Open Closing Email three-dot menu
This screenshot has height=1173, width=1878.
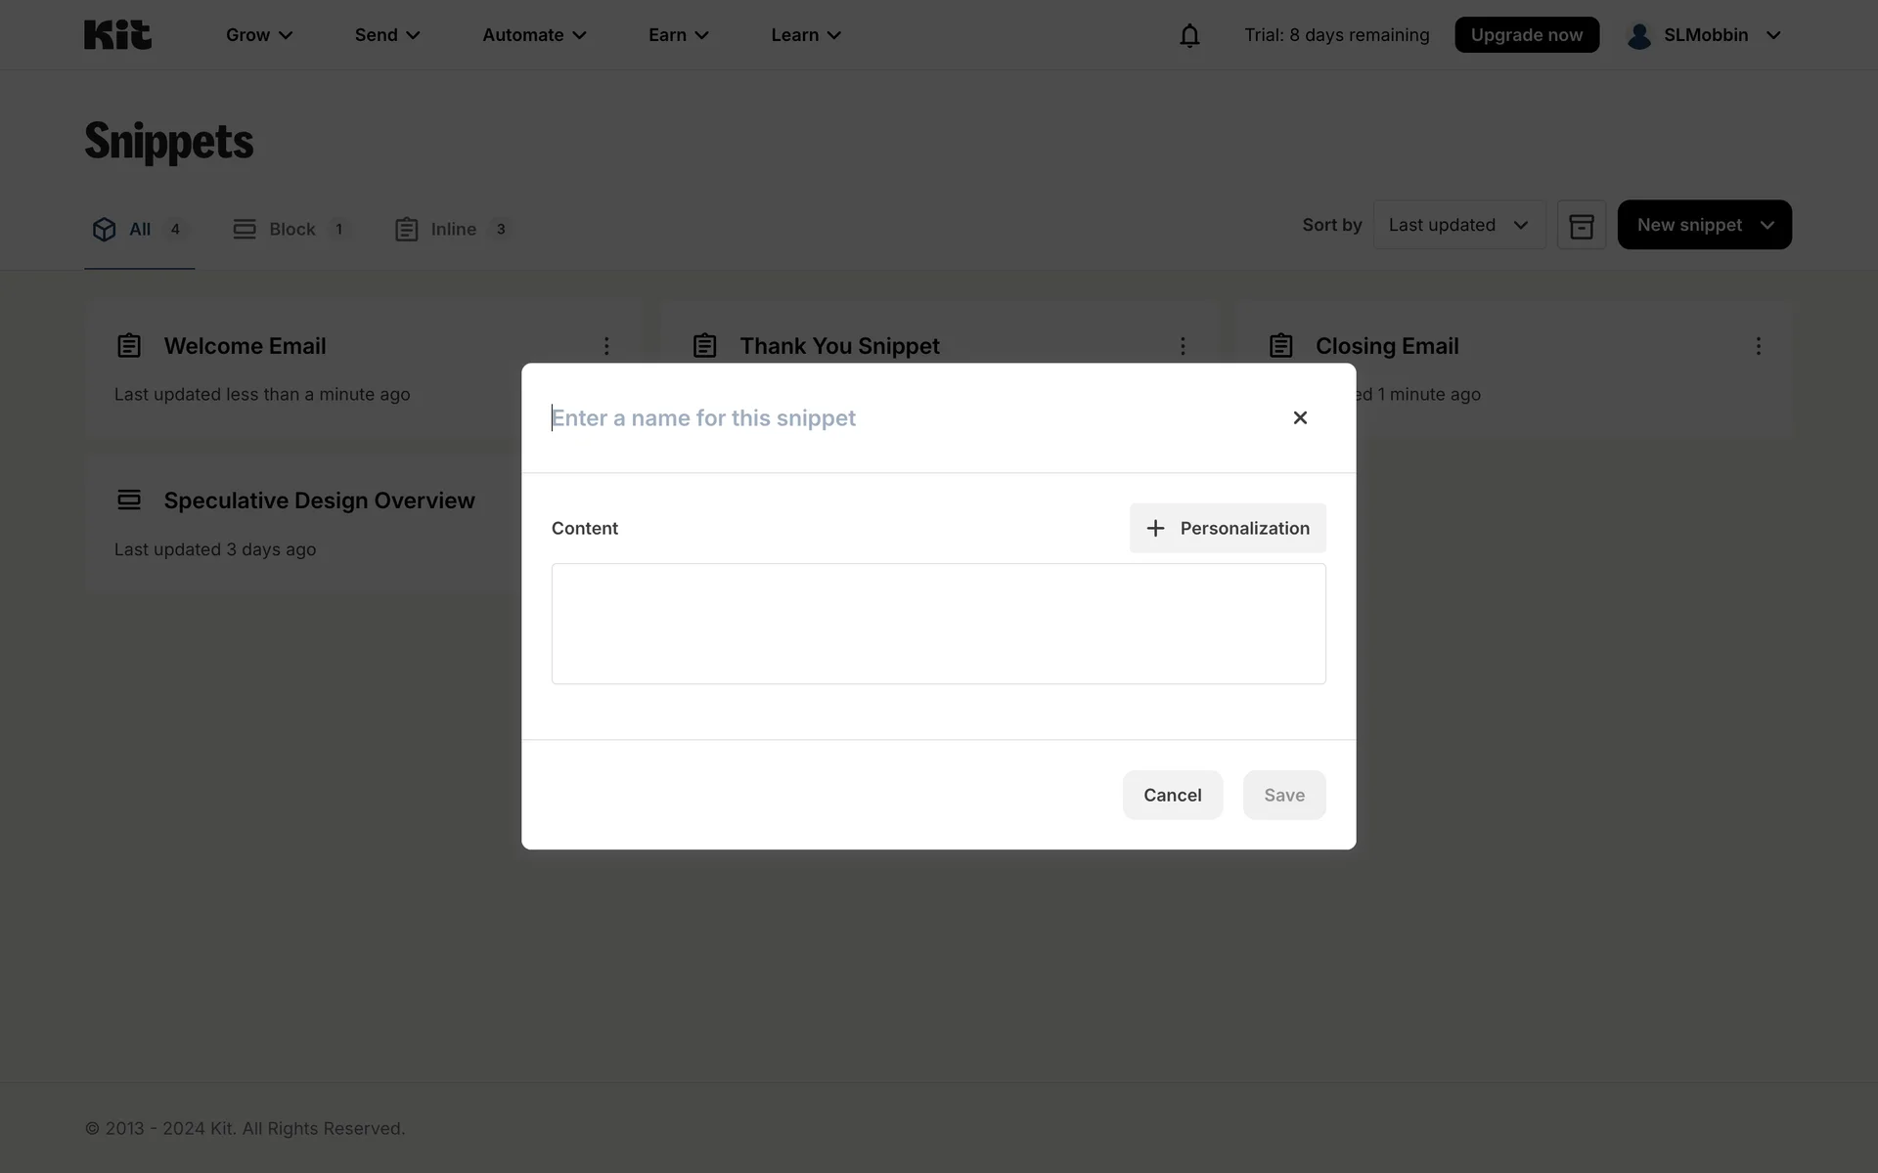coord(1758,346)
